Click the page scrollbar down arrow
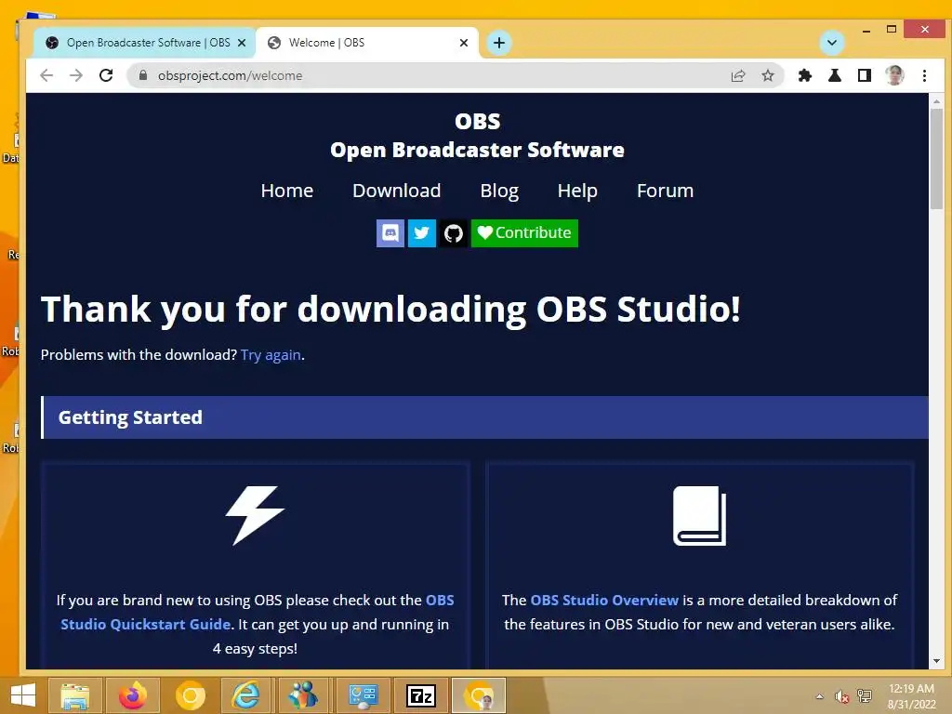Screen dimensions: 952x714 (936, 661)
